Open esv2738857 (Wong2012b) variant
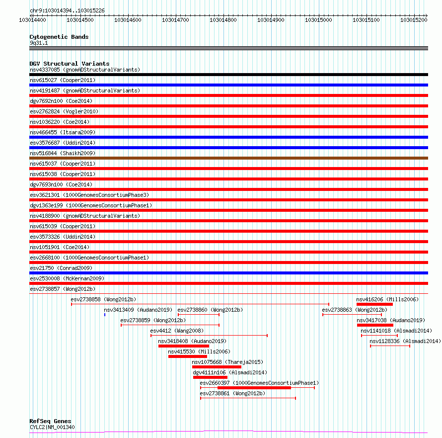This screenshot has width=442, height=438. pos(63,289)
